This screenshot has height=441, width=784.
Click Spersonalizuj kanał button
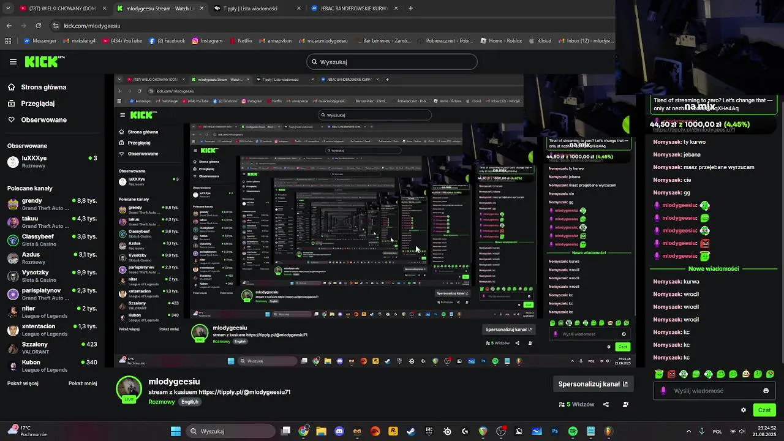coord(593,384)
